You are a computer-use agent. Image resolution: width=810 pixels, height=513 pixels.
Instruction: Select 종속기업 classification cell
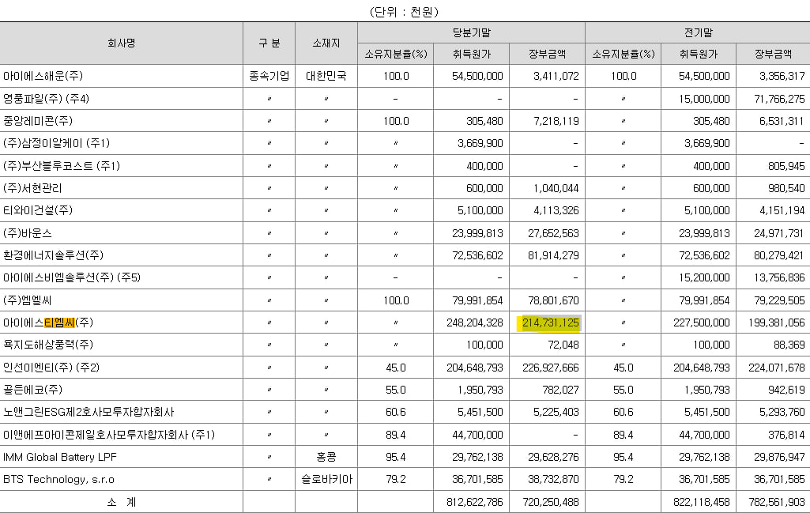(x=269, y=76)
